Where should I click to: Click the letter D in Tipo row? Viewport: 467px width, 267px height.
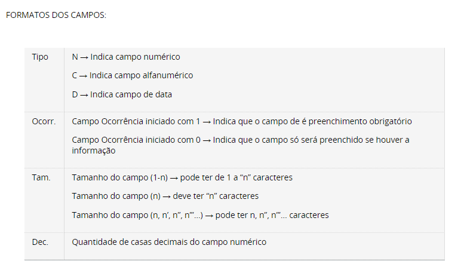click(75, 94)
